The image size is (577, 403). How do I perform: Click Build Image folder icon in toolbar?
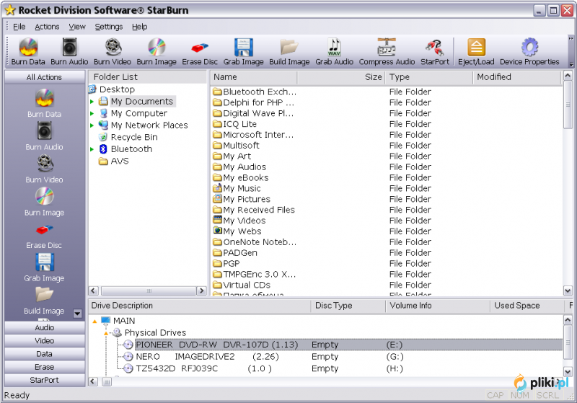(289, 47)
